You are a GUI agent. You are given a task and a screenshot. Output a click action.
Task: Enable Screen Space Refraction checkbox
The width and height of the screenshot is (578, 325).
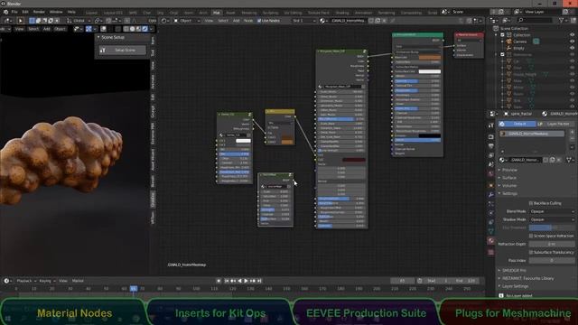tap(531, 236)
